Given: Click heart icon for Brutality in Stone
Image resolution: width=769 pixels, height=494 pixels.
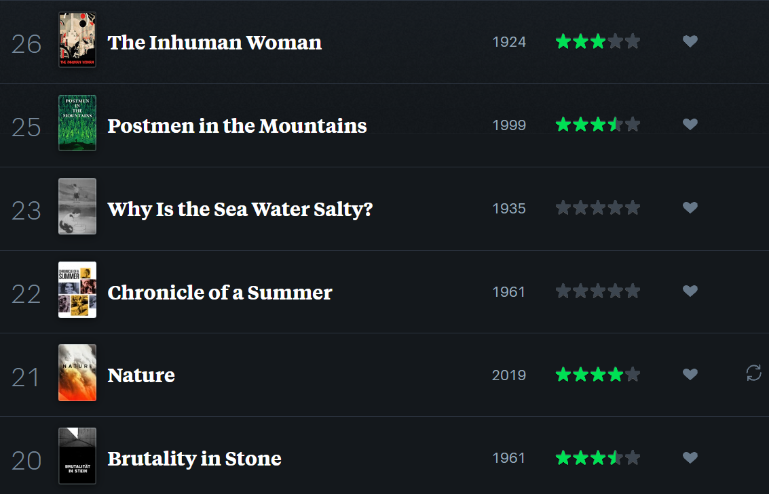Looking at the screenshot, I should point(690,458).
